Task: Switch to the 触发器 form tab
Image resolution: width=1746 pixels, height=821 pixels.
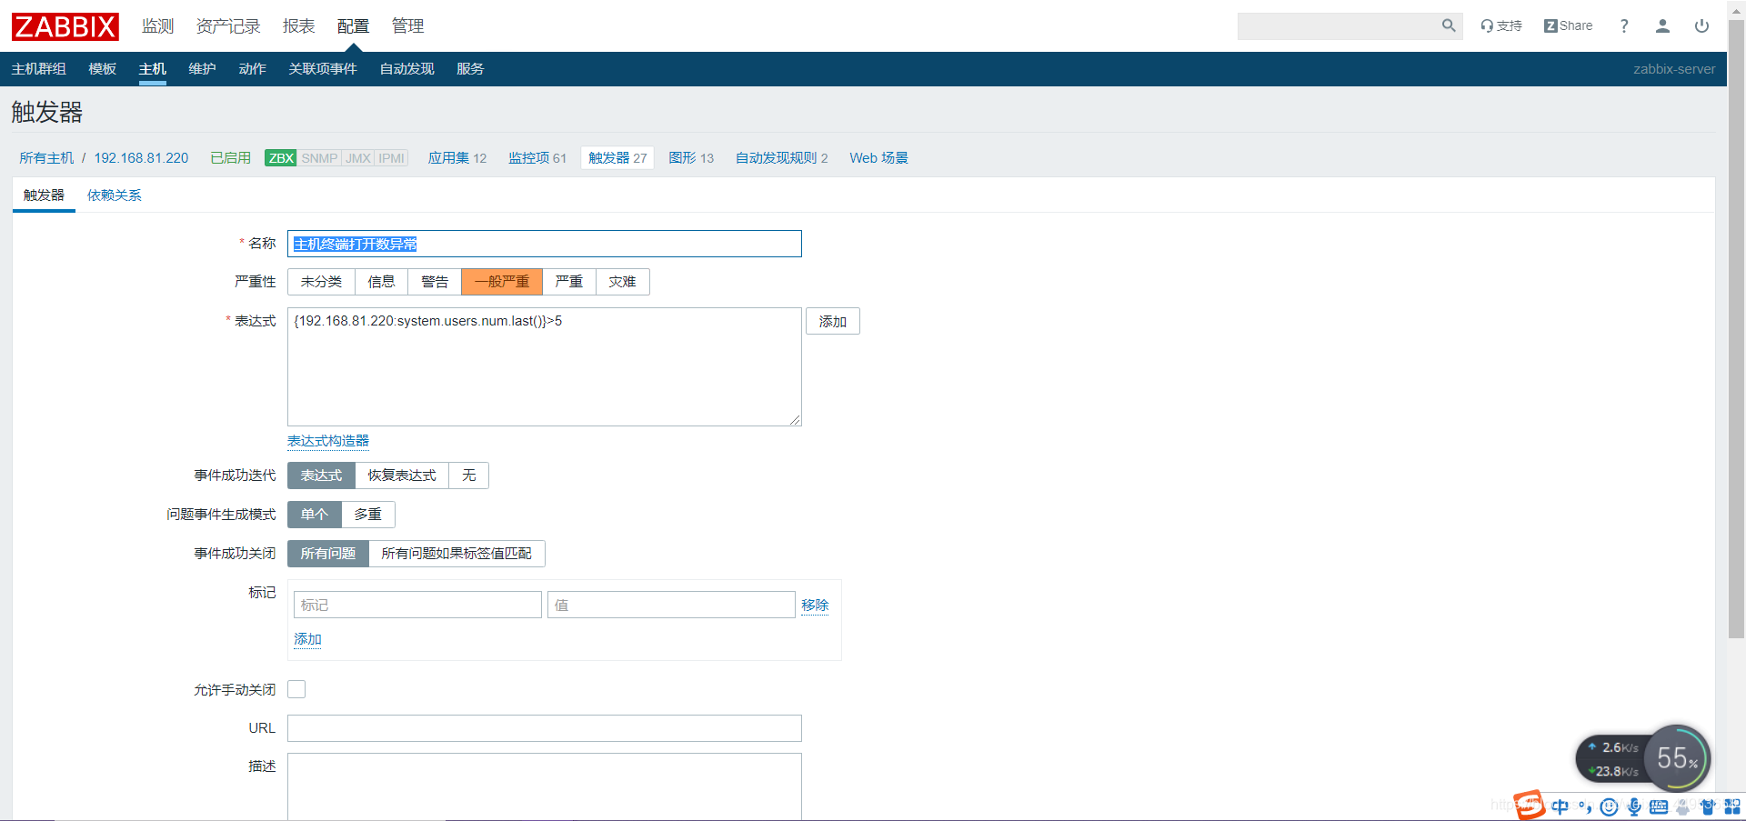Action: click(44, 195)
